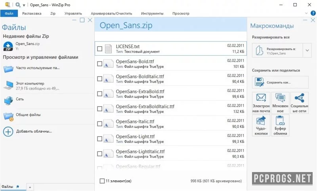The image size is (317, 191).
Task: Copy to Буфер обмена clipboard button
Action: 280,125
